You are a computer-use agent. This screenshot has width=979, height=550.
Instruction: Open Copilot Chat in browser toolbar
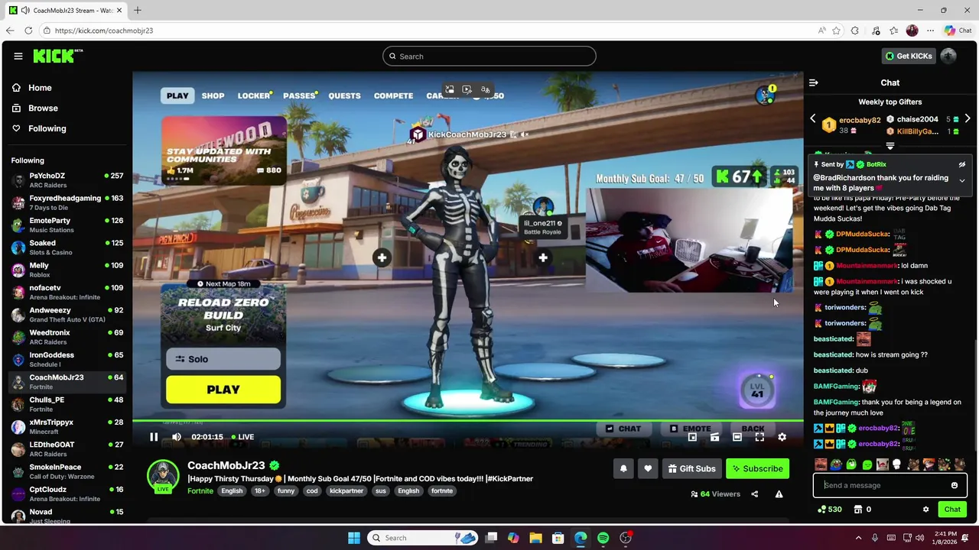tap(958, 31)
